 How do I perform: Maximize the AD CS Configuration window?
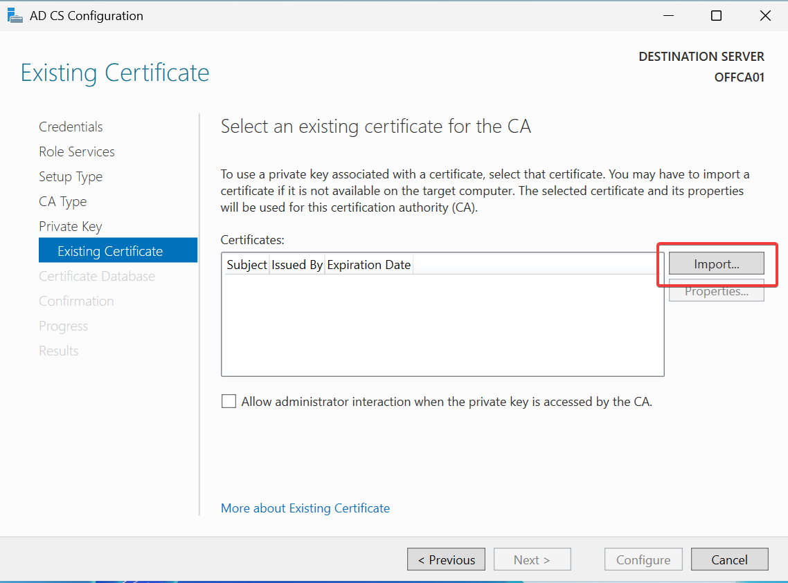pos(716,15)
